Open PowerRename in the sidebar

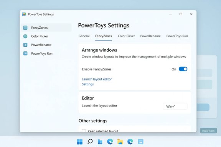coord(46,45)
